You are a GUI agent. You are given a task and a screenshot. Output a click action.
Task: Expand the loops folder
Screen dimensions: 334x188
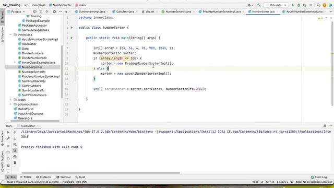point(10,100)
